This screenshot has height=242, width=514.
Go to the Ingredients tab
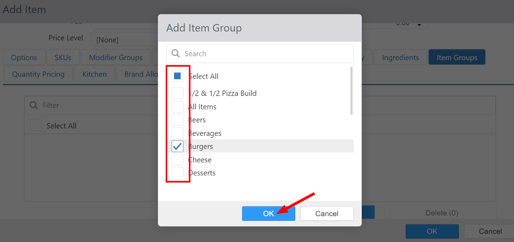400,57
